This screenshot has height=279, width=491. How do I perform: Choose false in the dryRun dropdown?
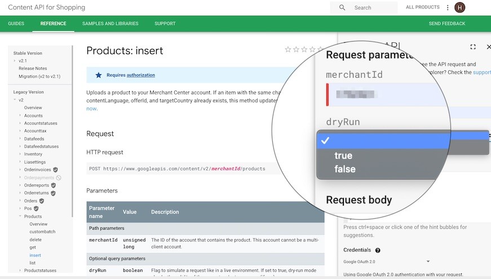[x=345, y=169]
